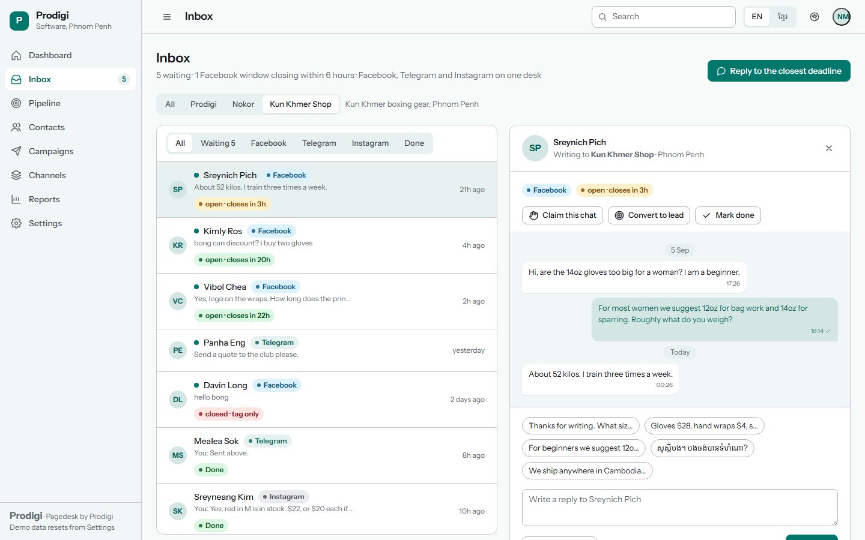Show Done conversations filter

tap(414, 143)
